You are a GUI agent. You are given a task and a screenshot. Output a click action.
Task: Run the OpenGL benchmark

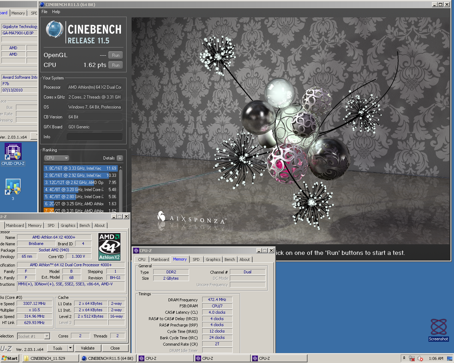pyautogui.click(x=116, y=55)
